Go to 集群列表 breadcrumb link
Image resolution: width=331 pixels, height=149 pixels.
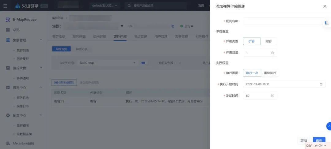tap(58, 18)
